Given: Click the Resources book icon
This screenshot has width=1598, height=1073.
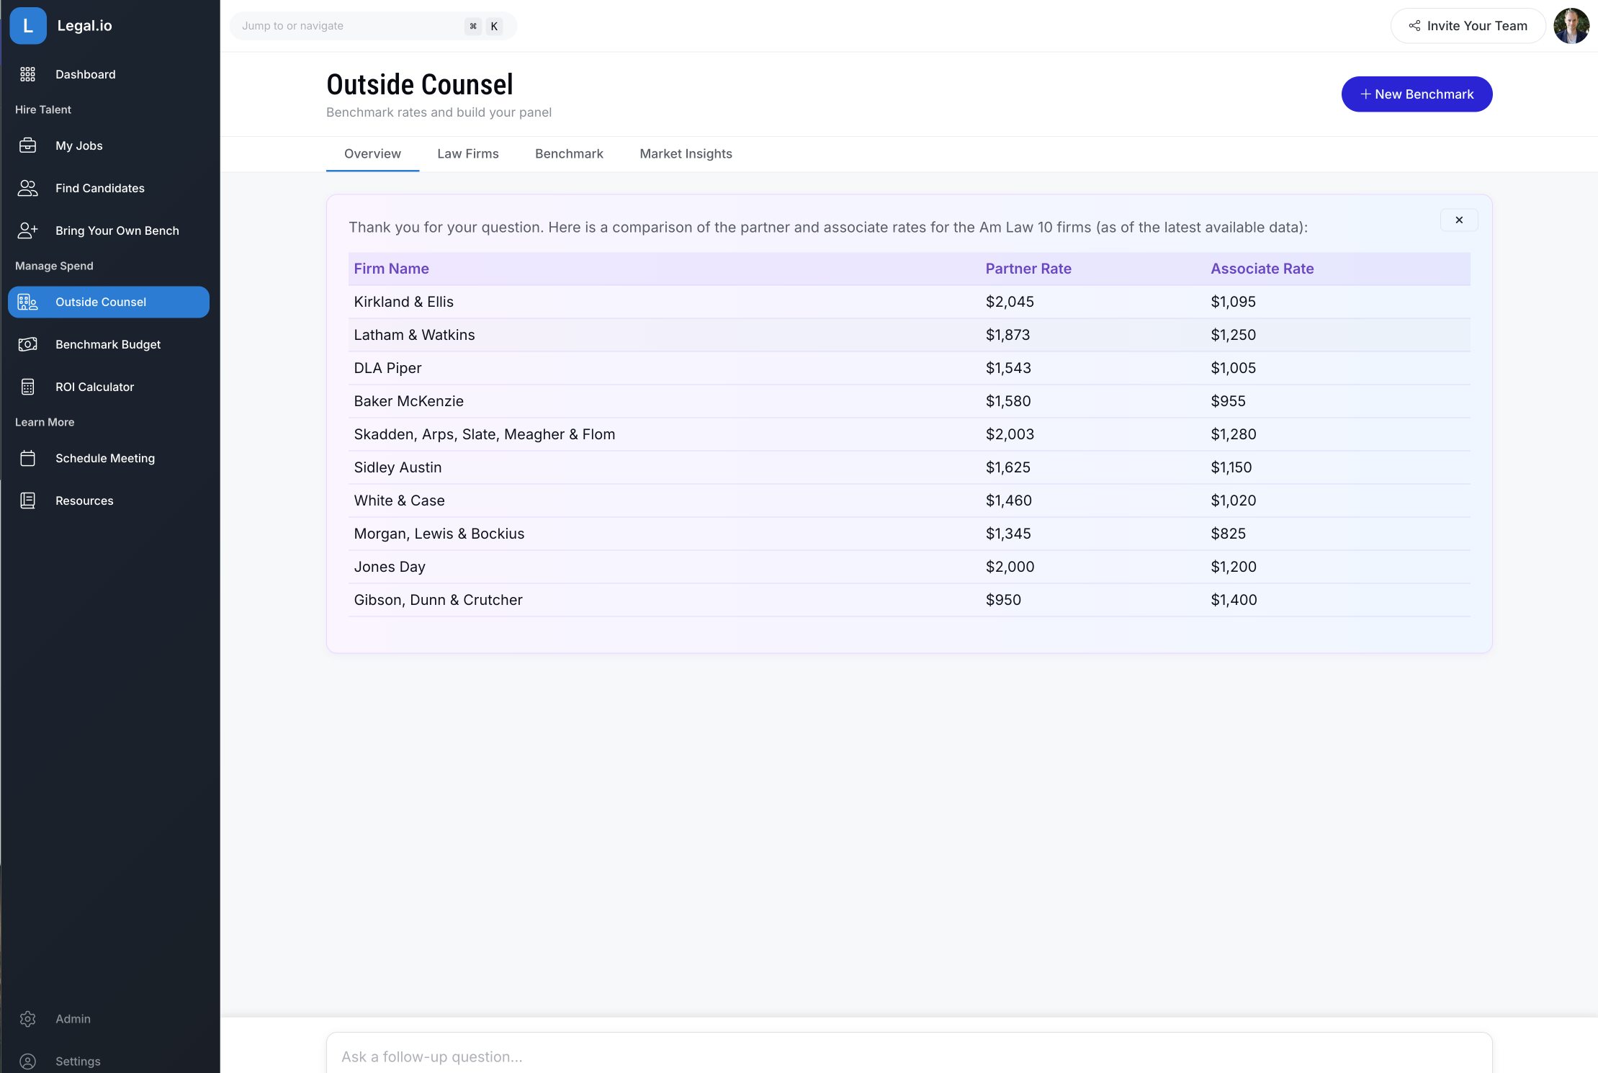Looking at the screenshot, I should [x=28, y=500].
